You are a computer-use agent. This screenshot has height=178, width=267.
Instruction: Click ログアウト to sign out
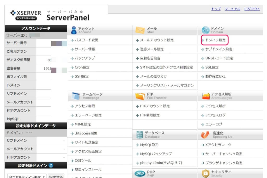252,9
